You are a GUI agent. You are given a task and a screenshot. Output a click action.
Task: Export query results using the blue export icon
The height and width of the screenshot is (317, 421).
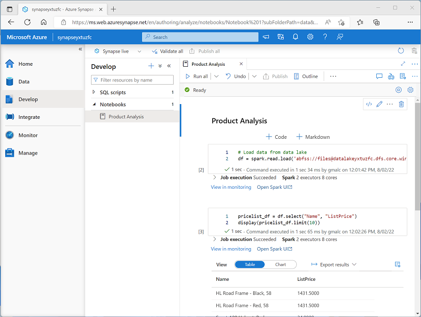pyautogui.click(x=398, y=264)
